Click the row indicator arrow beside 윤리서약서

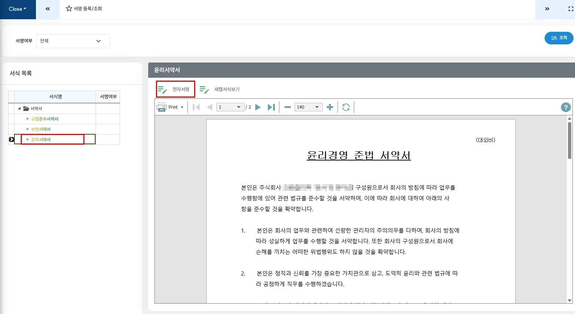[x=11, y=139]
